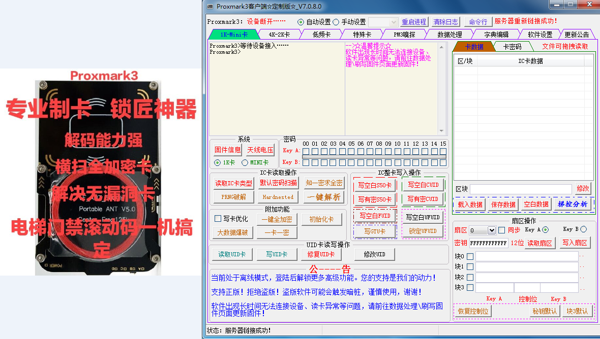This screenshot has width=600, height=339.
Task: Click the 知一密求全密 button
Action: (x=324, y=183)
